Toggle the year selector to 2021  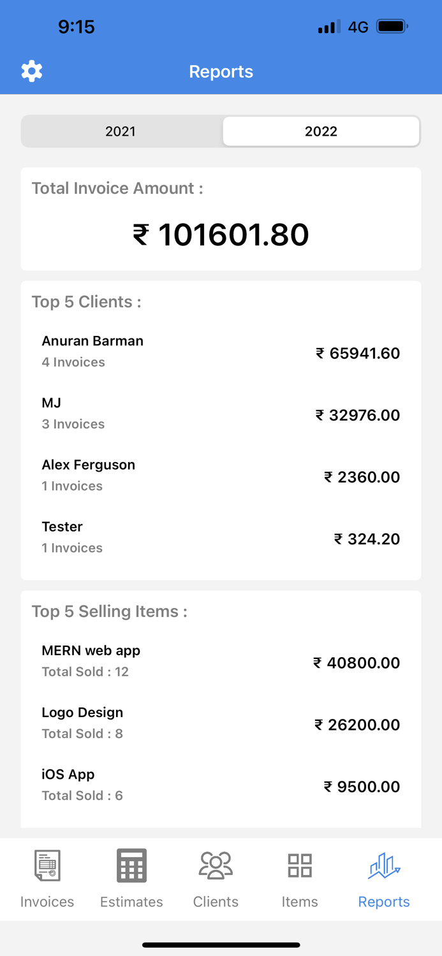120,131
